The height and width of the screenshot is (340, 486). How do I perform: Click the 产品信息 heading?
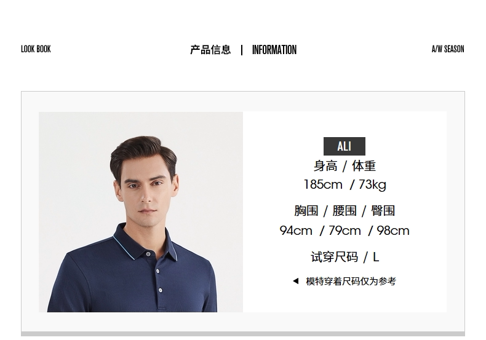coord(210,50)
